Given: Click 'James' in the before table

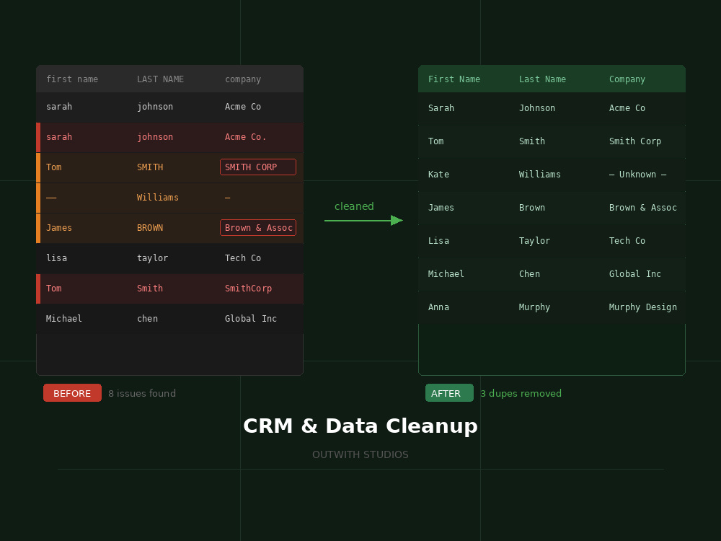Looking at the screenshot, I should pyautogui.click(x=59, y=228).
